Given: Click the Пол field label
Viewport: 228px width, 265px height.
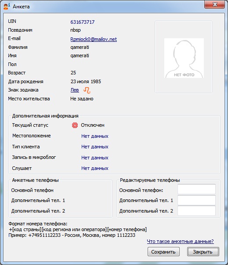Looking at the screenshot, I should click(x=12, y=64).
